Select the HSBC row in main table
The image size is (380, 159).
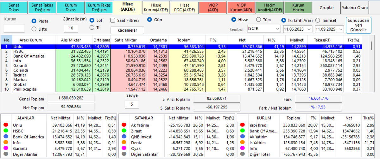click(x=180, y=51)
